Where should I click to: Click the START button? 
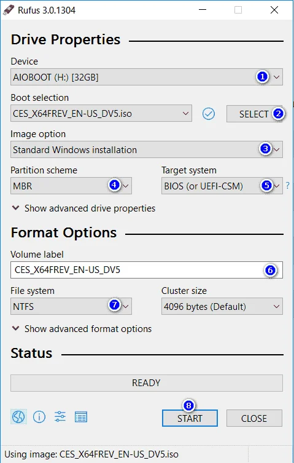coord(190,418)
